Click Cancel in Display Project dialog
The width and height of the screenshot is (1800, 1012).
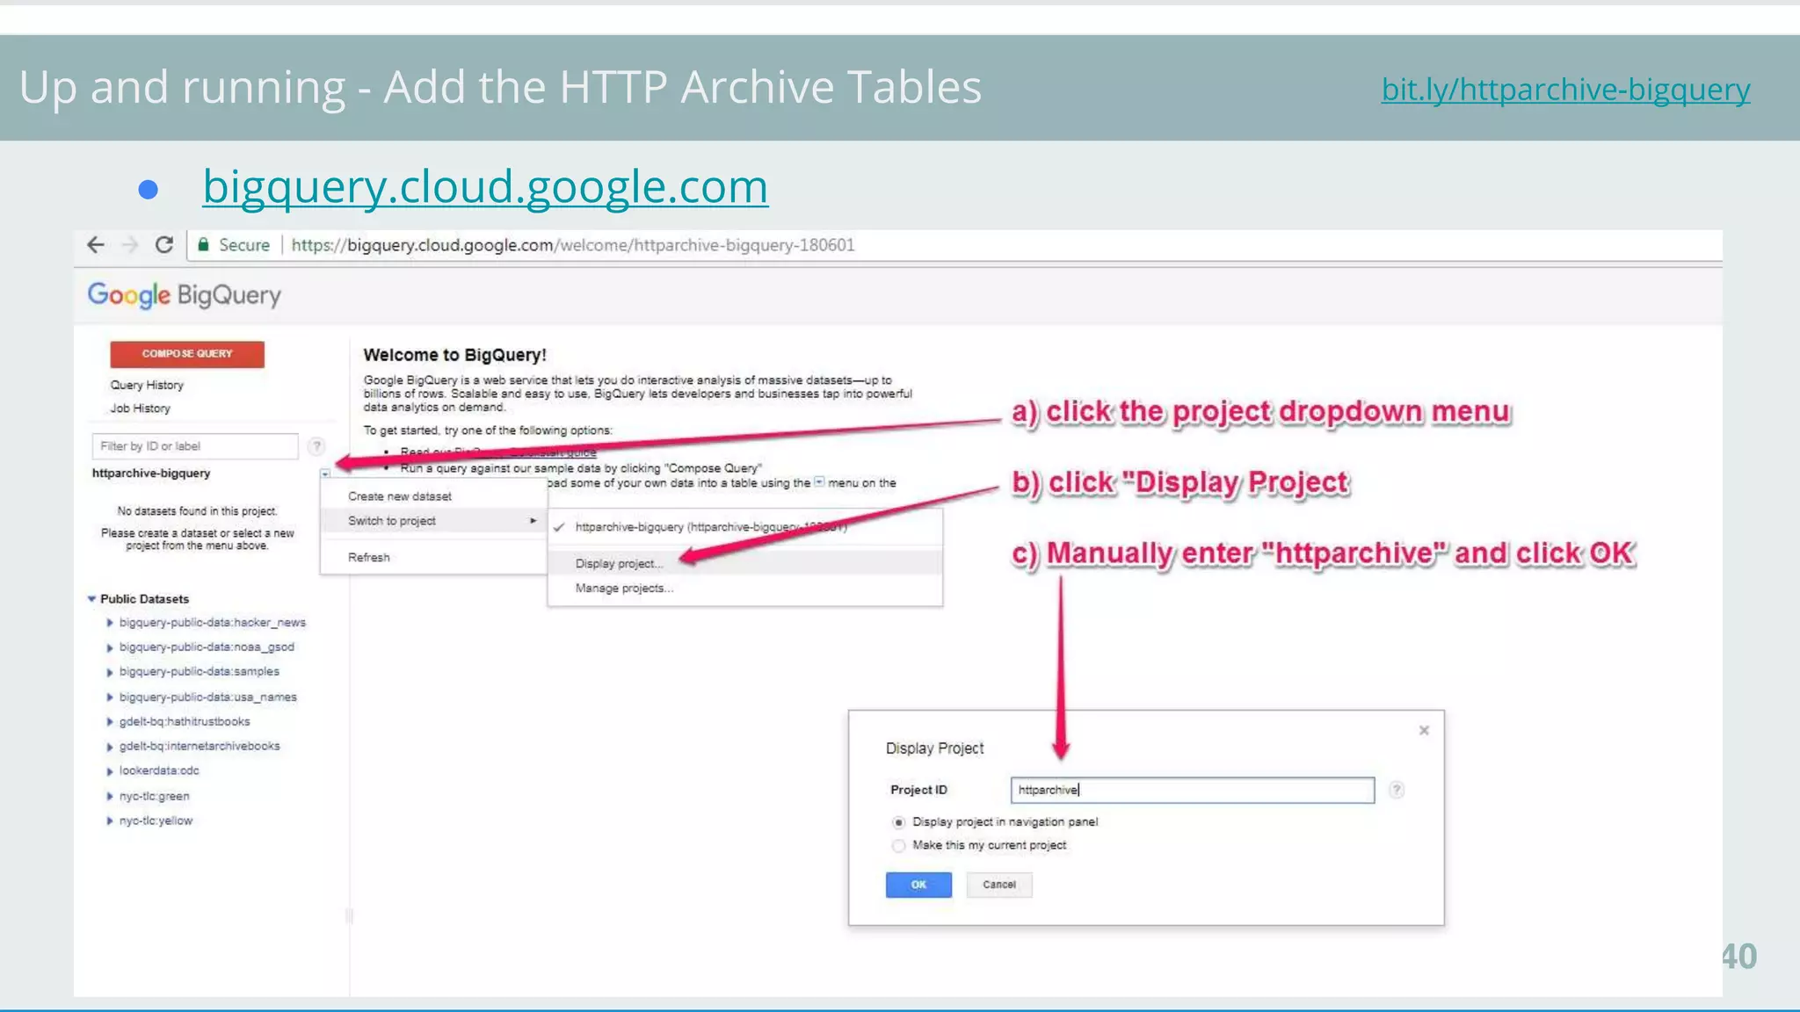click(999, 885)
